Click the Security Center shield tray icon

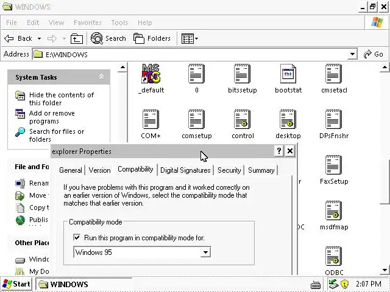344,284
